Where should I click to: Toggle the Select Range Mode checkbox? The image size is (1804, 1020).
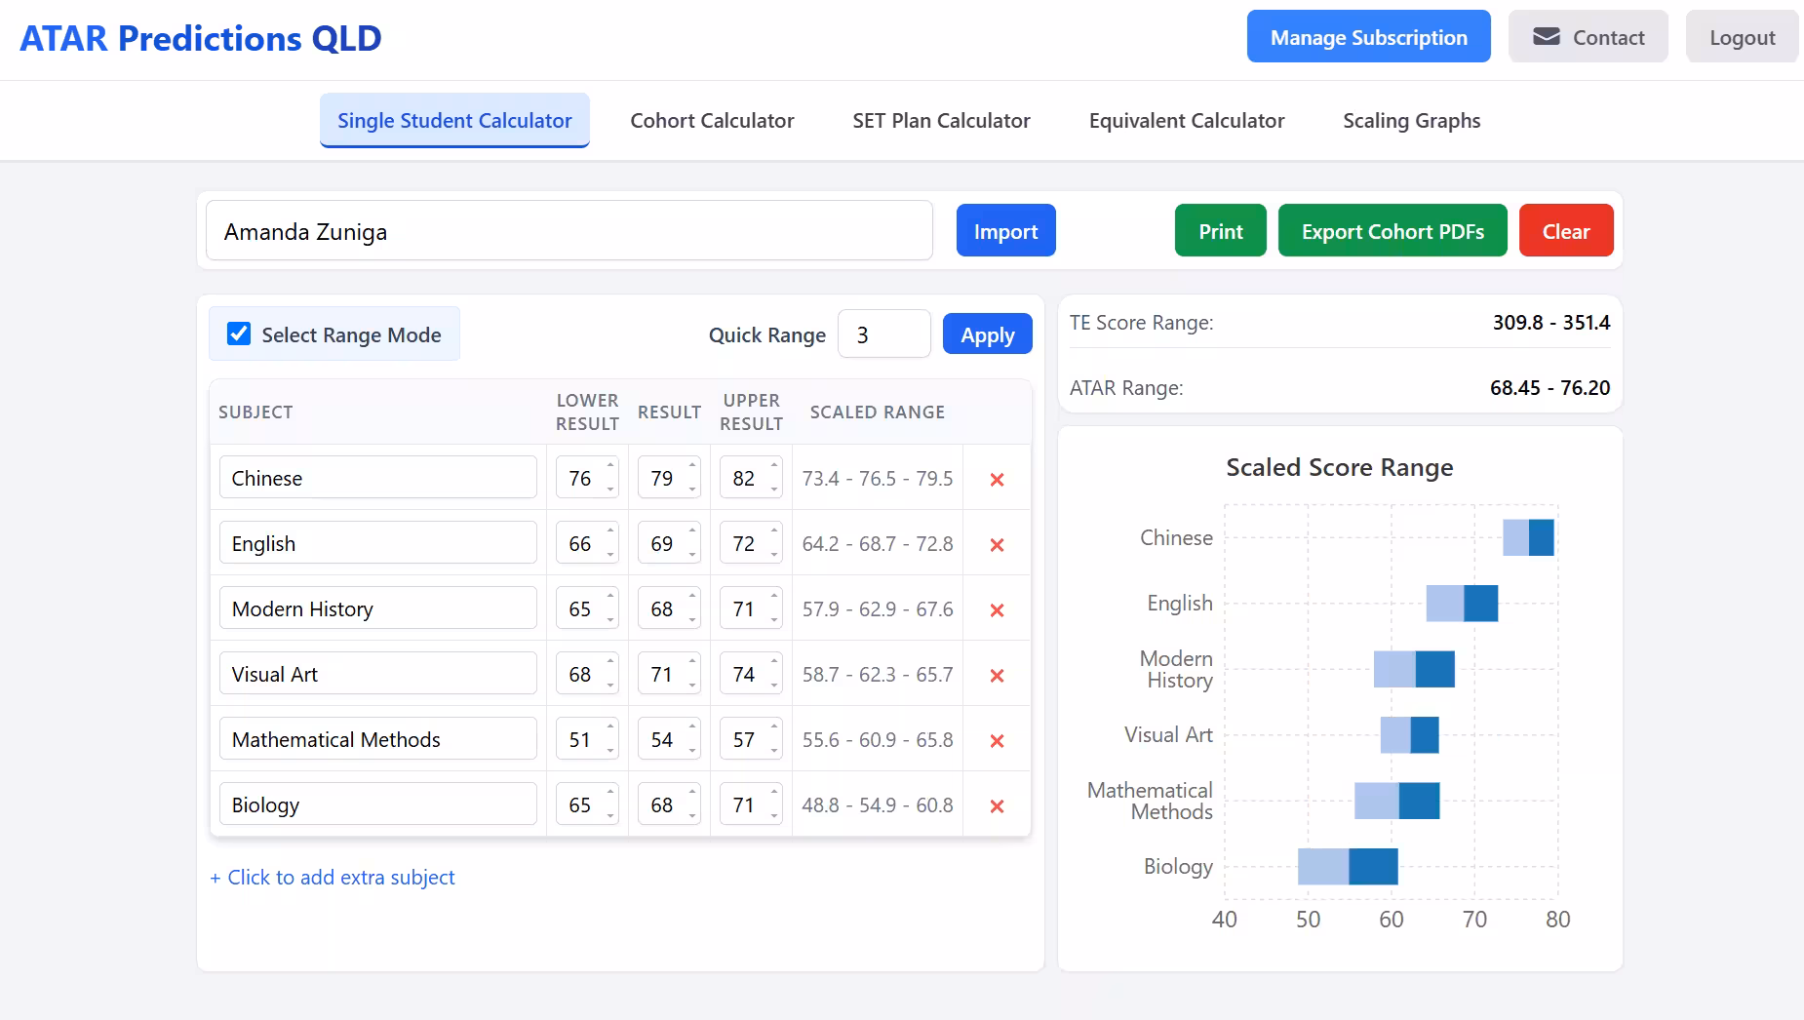pos(239,334)
